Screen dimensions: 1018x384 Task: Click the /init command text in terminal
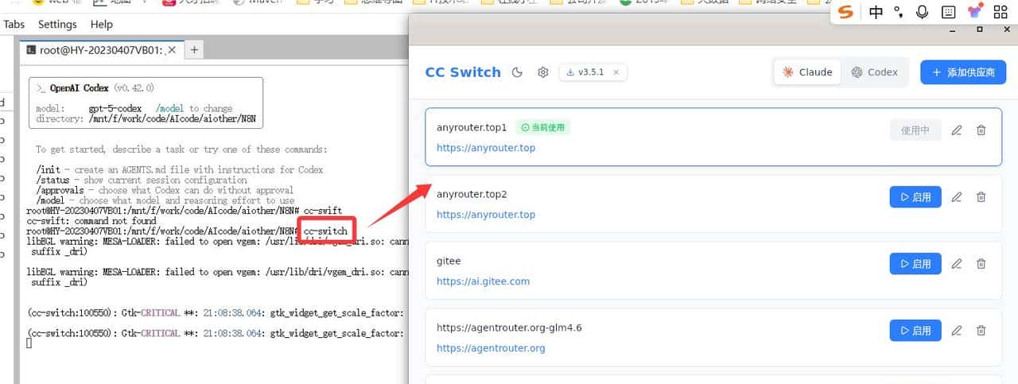pyautogui.click(x=48, y=169)
